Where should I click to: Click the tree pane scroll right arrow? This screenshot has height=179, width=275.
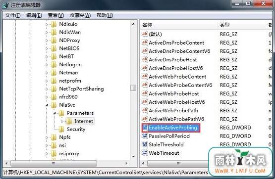click(x=126, y=164)
